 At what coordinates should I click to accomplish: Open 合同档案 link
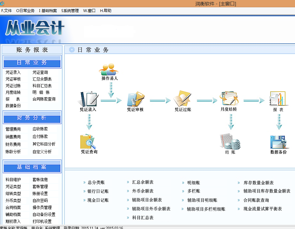(x=13, y=207)
